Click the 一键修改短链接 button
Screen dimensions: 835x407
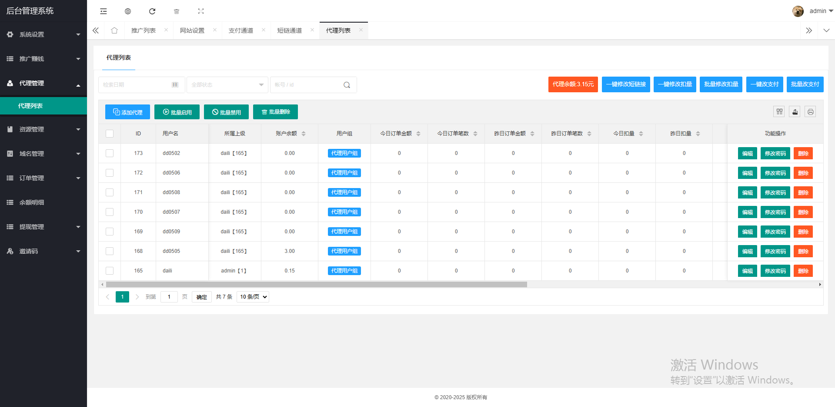pyautogui.click(x=626, y=84)
